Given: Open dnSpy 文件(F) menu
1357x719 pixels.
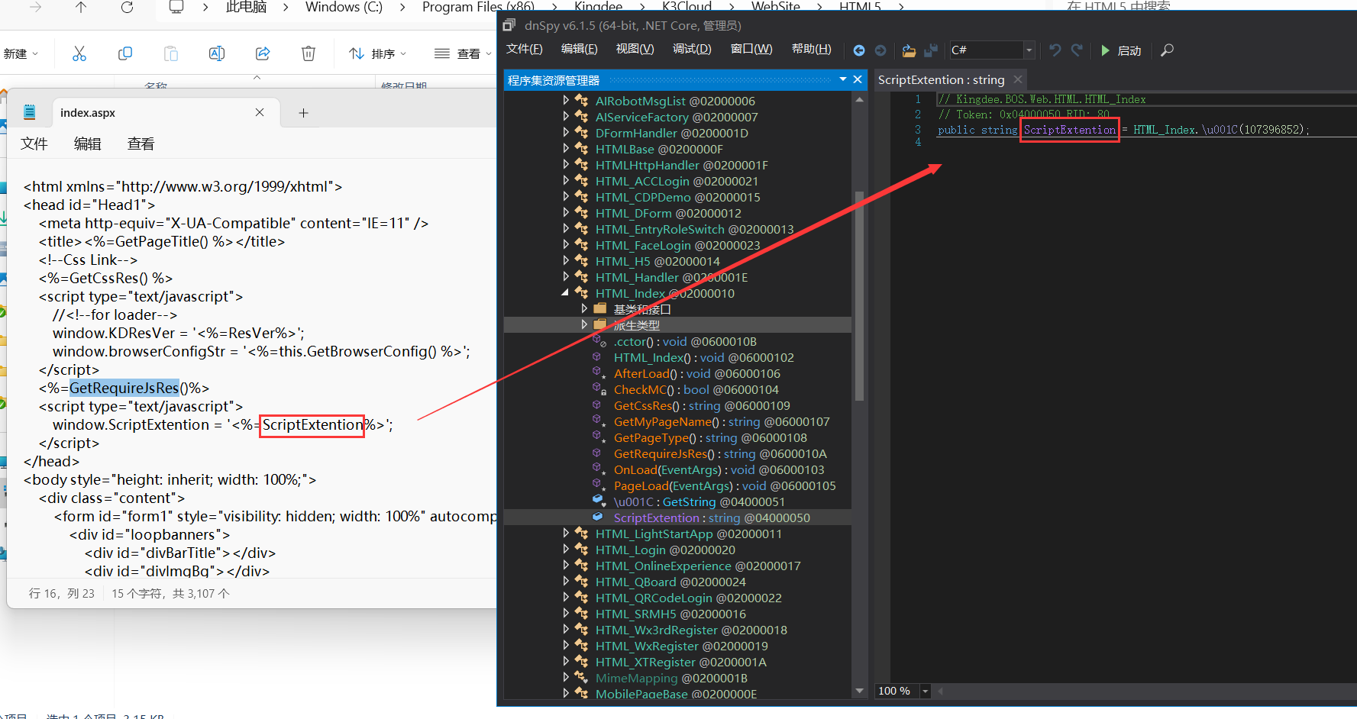Looking at the screenshot, I should (x=525, y=50).
